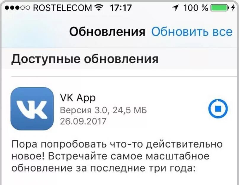Tap the battery indicator icon
Screen dimensions: 239x185
(x=220, y=8)
